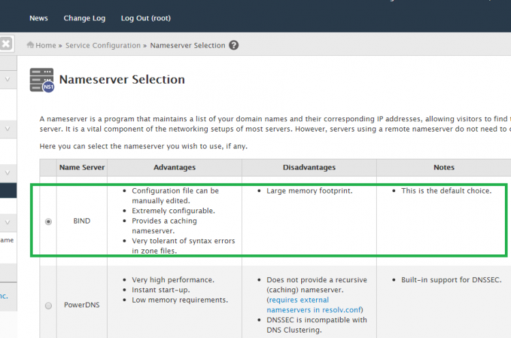The height and width of the screenshot is (338, 511).
Task: Open help question mark icon
Action: click(x=234, y=45)
